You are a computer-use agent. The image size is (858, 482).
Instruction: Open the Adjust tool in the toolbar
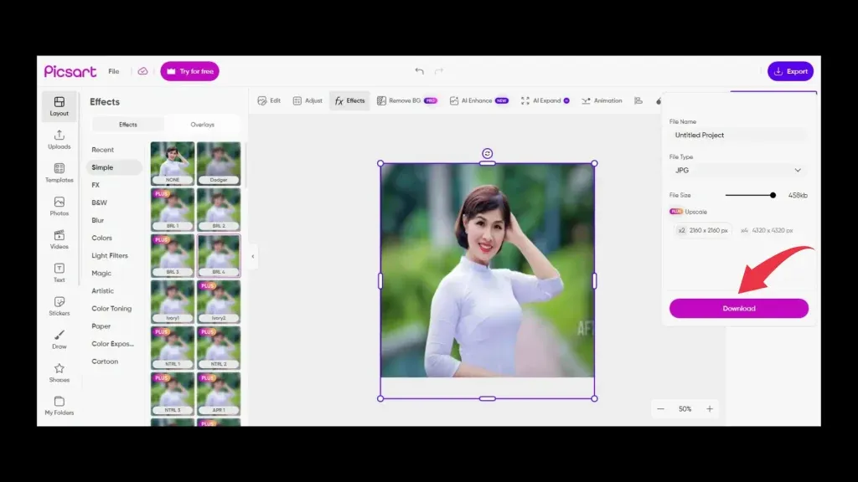(308, 100)
